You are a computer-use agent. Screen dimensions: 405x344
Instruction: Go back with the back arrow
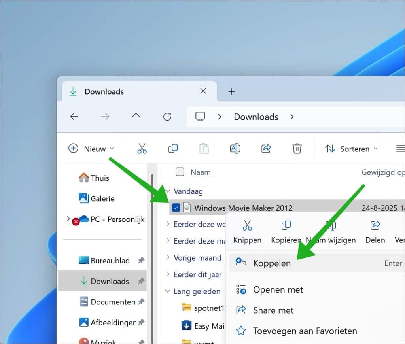tap(74, 117)
